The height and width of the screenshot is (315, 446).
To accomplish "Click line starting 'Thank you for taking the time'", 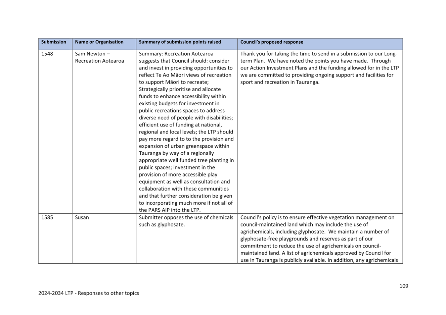I will tap(319, 54).
